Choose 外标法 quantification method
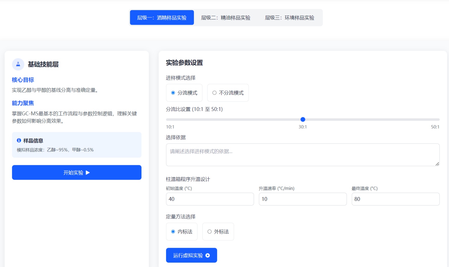This screenshot has height=267, width=449. (209, 232)
